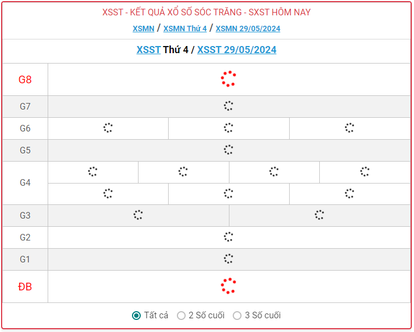
Task: Click the first loading spinner in G6 row
Action: click(x=108, y=128)
